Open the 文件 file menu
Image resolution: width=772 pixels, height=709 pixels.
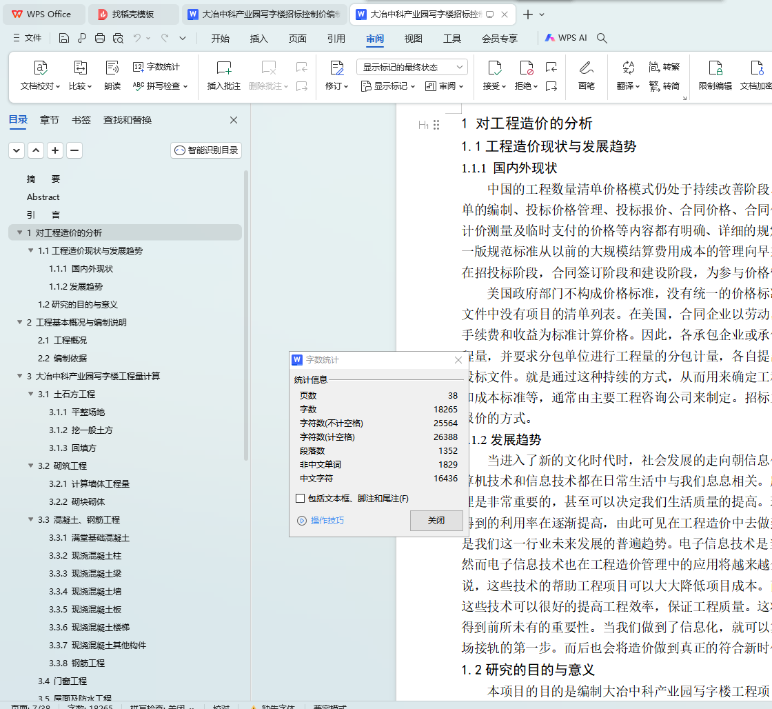tap(28, 38)
